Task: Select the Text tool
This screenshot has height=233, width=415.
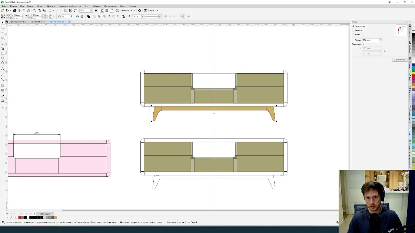Action: point(3,69)
